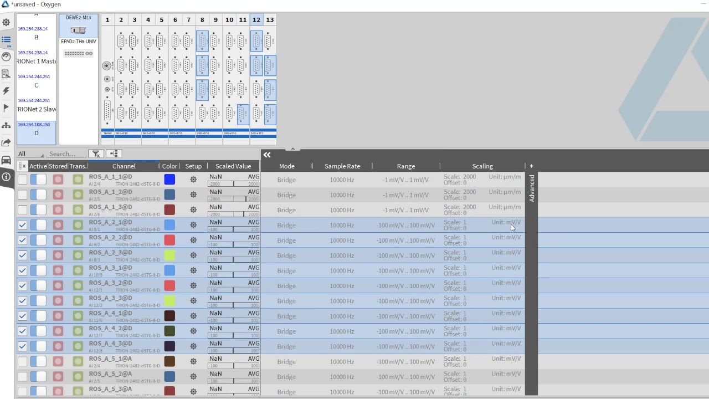
Task: Add a column with the plus button
Action: (x=531, y=166)
